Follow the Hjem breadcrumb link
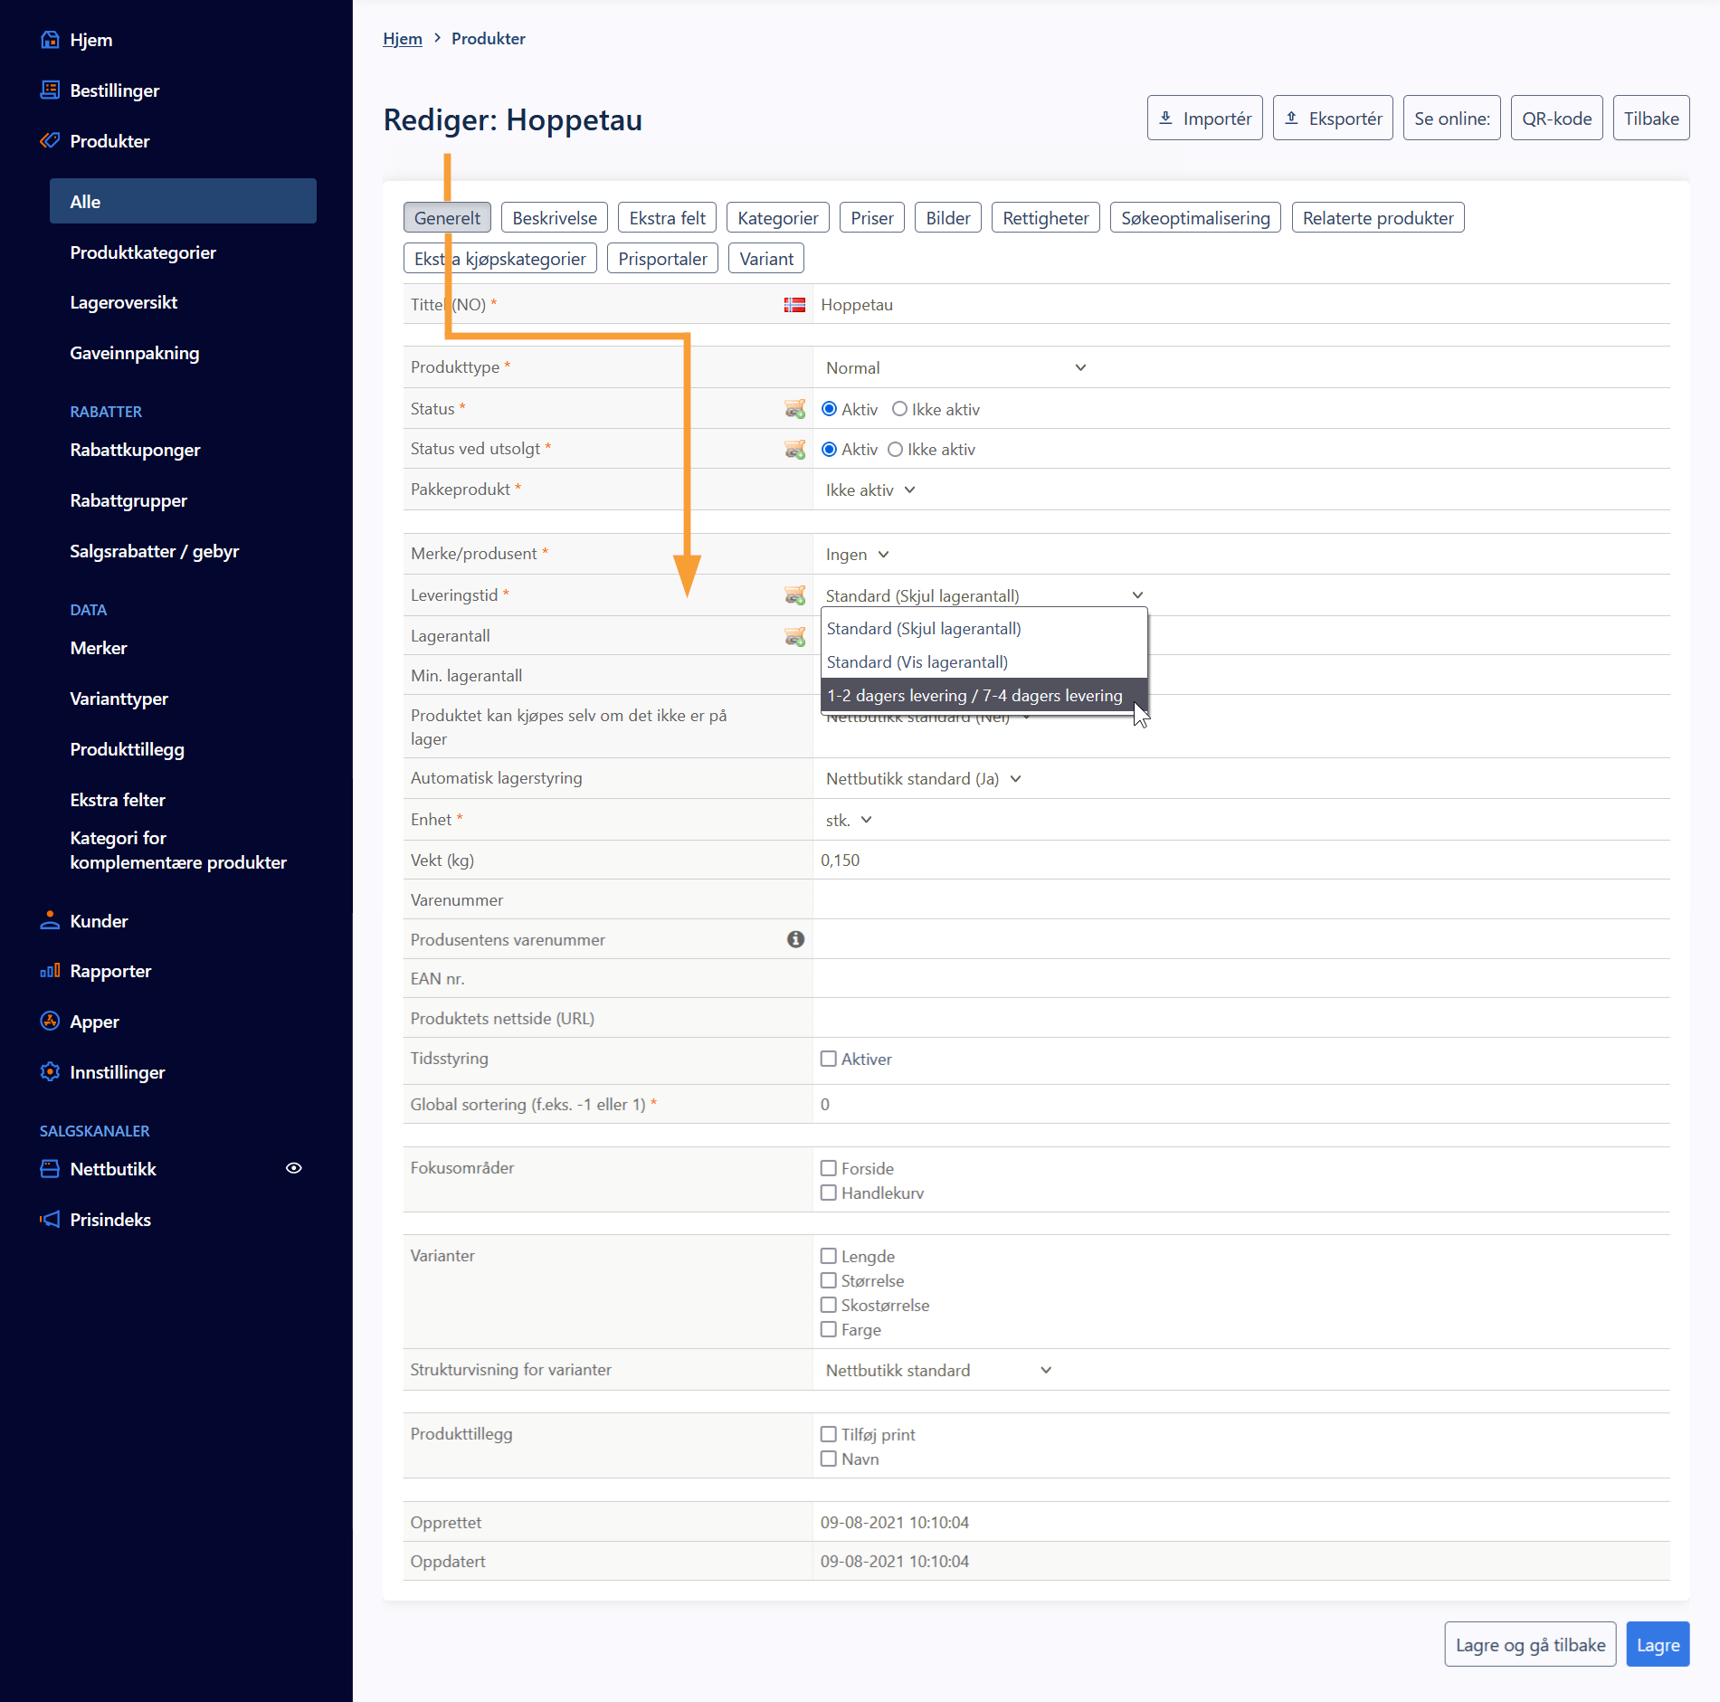This screenshot has height=1702, width=1720. point(403,38)
